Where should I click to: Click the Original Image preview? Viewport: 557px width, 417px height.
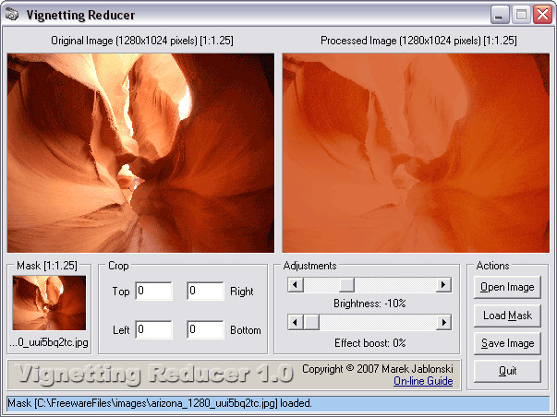[x=140, y=153]
